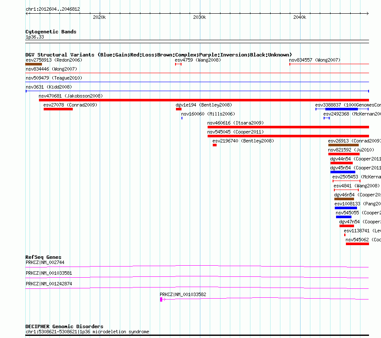This screenshot has height=338, width=381.
Task: Click the nsv834557 (Wong2007) label
Action: 315,60
